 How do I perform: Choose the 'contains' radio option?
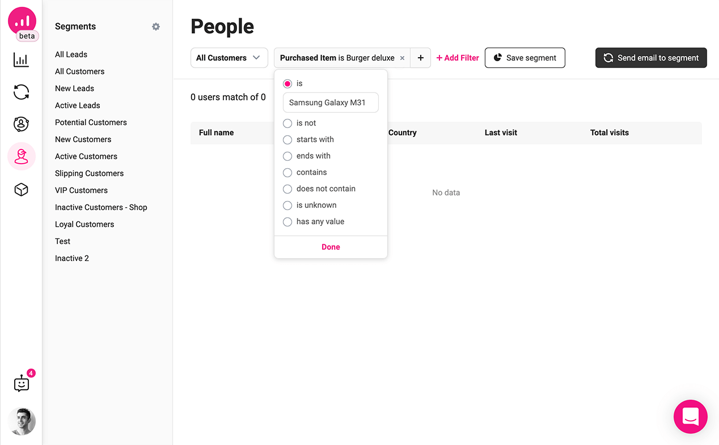click(287, 173)
